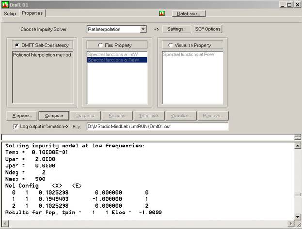Click the output scrollbar up arrow
Image resolution: width=302 pixels, height=229 pixels.
point(298,146)
